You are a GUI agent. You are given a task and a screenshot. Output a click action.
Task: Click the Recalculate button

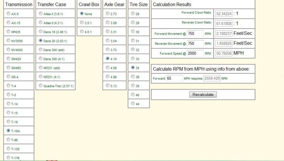coord(203,95)
